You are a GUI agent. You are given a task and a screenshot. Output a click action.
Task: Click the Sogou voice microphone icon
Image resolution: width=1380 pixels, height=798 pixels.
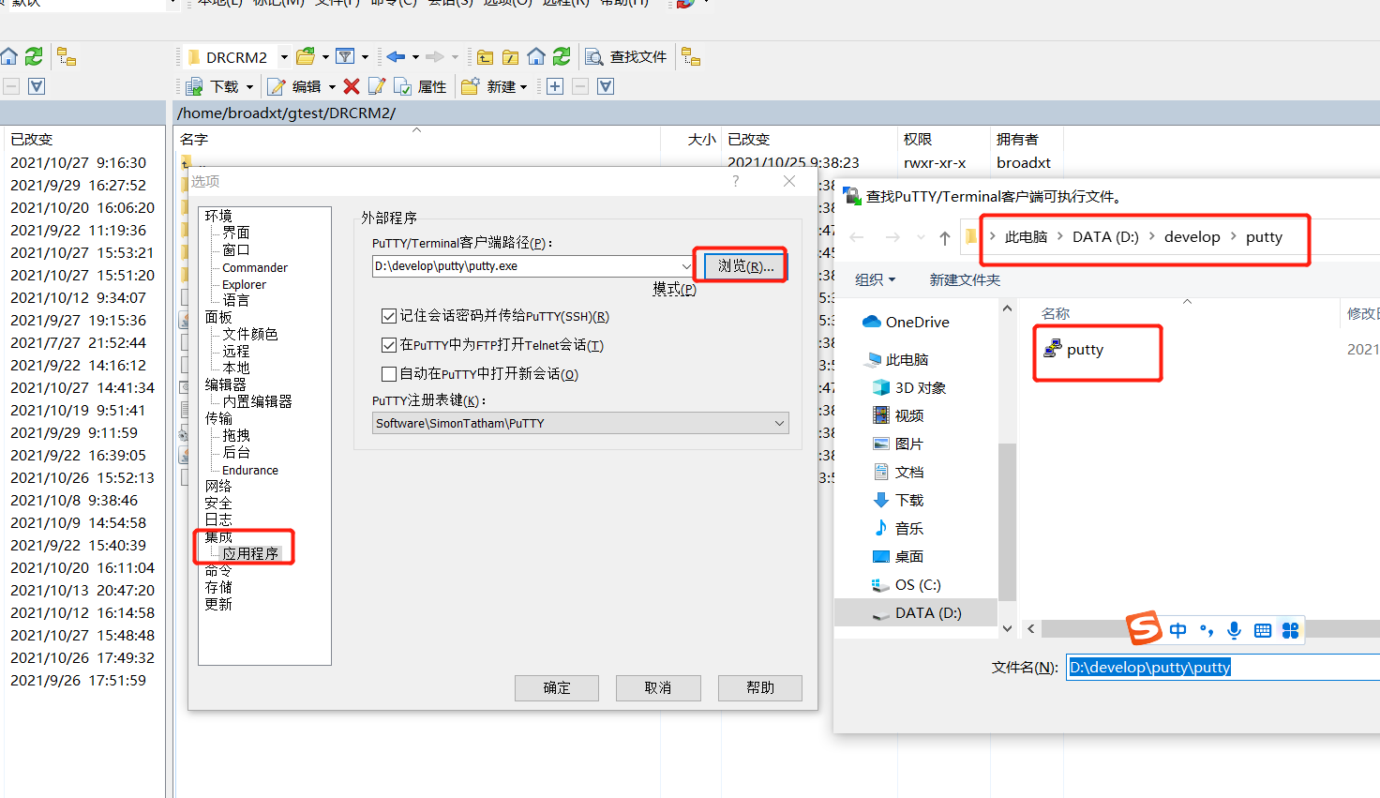pos(1234,630)
